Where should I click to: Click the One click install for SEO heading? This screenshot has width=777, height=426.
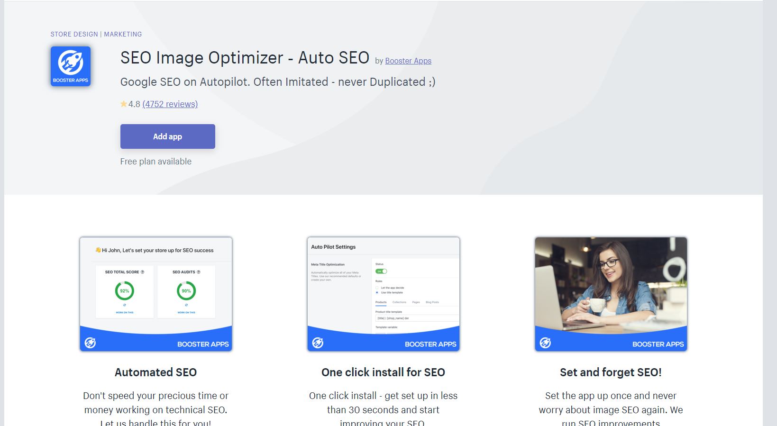point(384,372)
